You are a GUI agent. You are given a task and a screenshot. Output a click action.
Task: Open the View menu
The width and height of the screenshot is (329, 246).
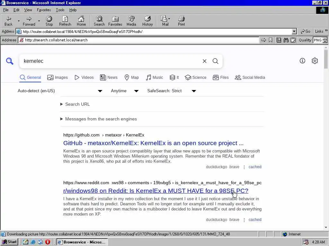click(28, 10)
